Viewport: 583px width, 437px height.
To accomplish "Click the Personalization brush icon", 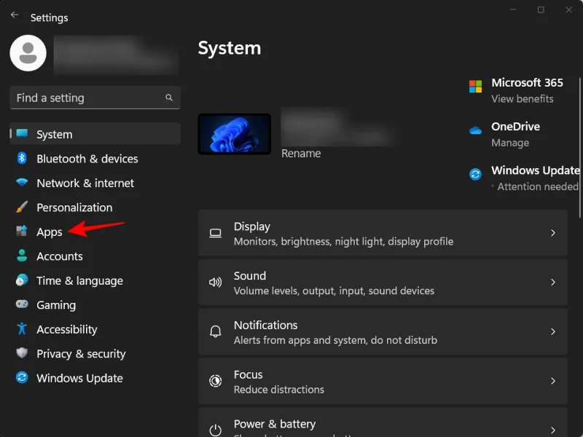I will tap(21, 208).
